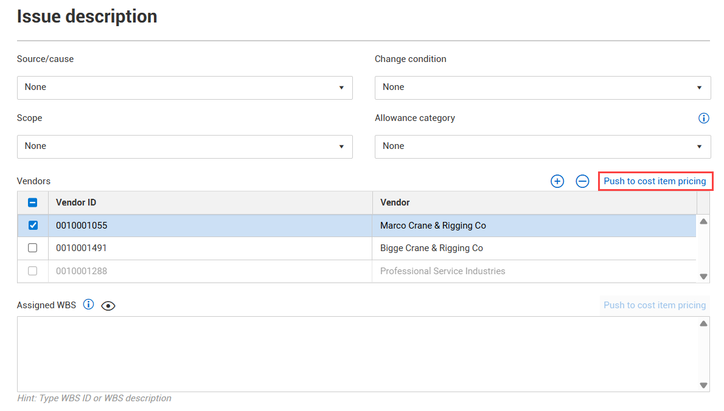
Task: Select the Bigge Crane & Rigging Co row
Action: pyautogui.click(x=431, y=248)
